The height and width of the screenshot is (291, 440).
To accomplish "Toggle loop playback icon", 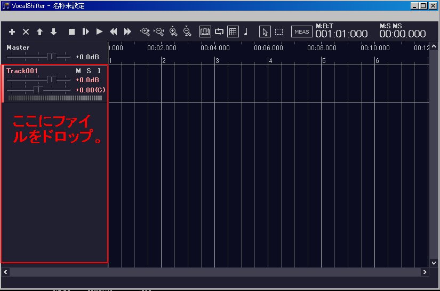I will coord(219,32).
